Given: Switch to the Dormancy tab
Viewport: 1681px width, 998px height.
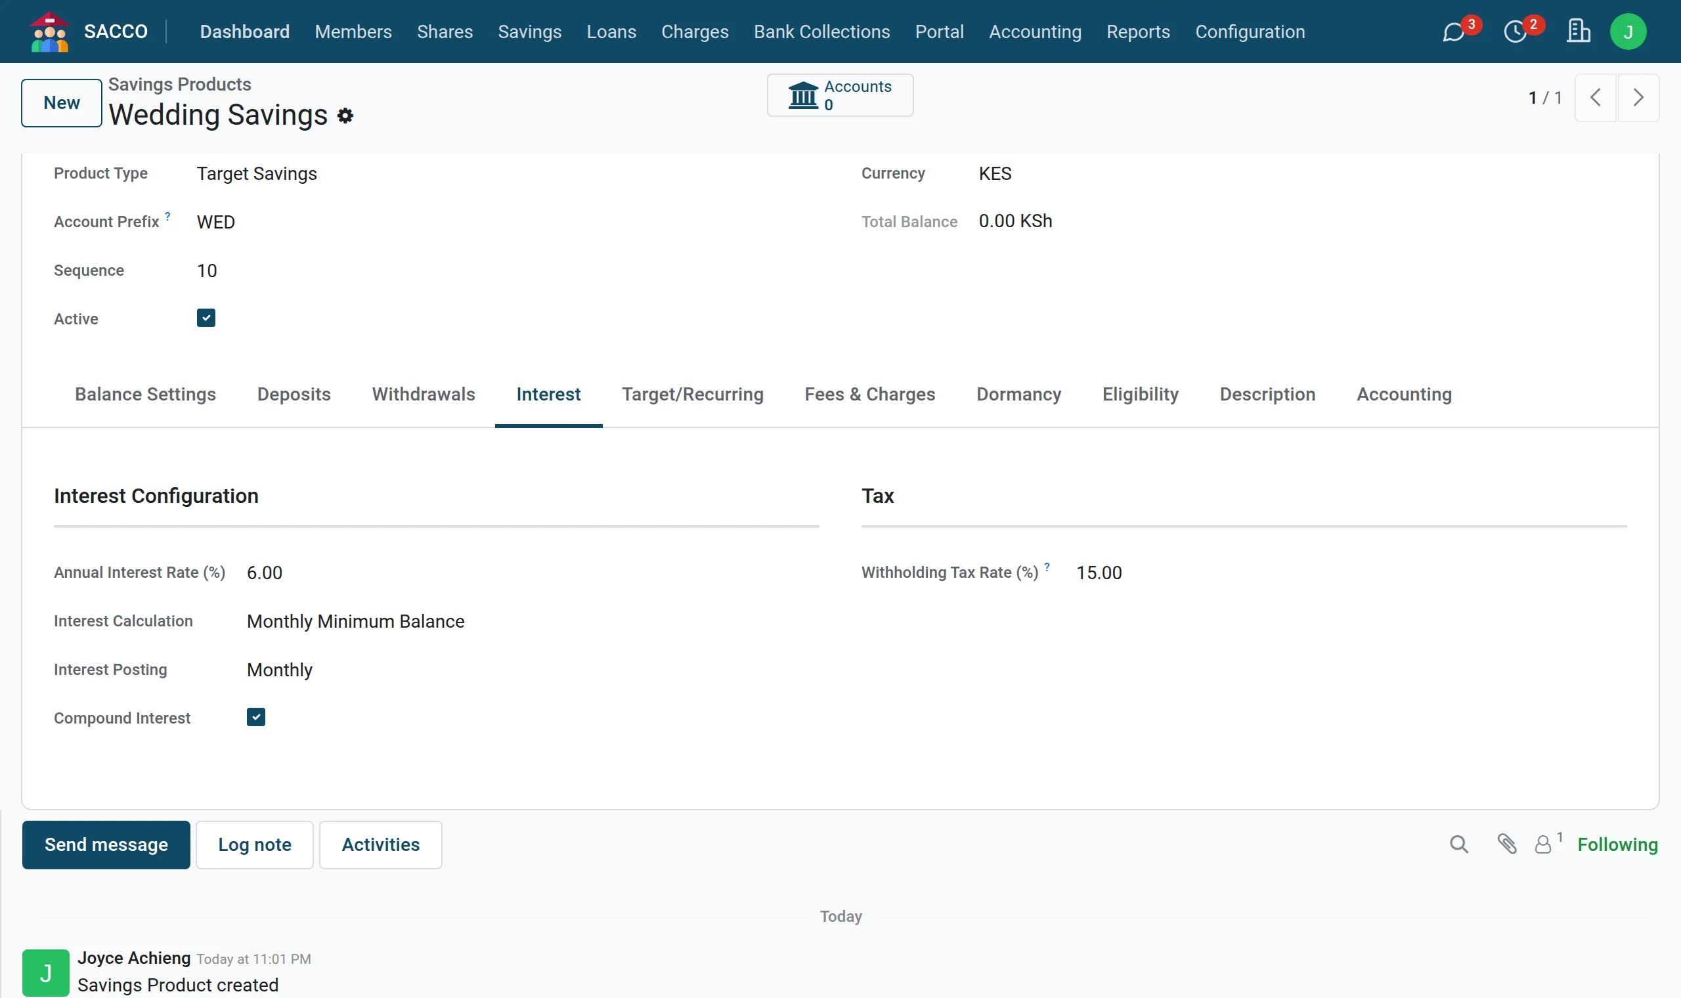Looking at the screenshot, I should tap(1018, 394).
